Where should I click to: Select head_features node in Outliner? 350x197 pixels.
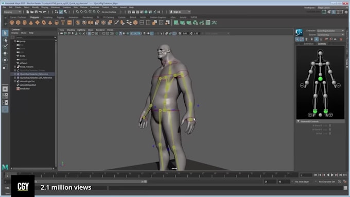(x=27, y=67)
